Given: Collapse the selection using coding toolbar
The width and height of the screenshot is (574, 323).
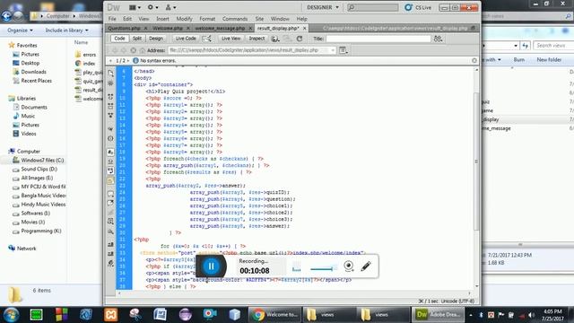Looking at the screenshot, I should [110, 106].
